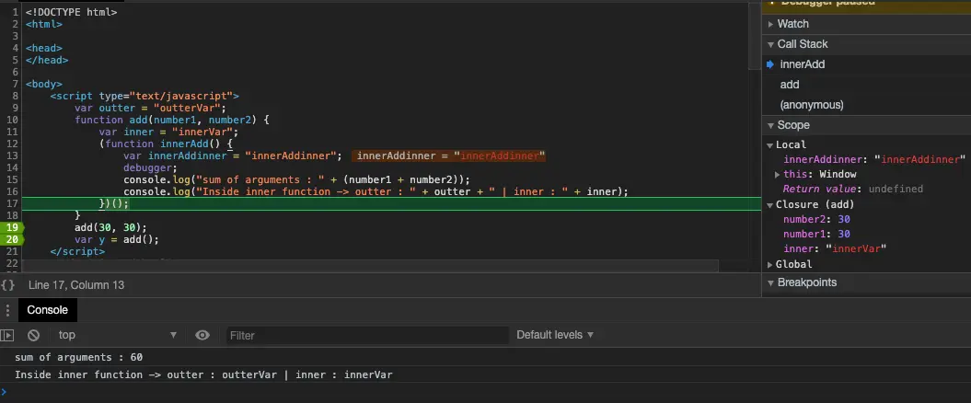Toggle the console sidebar panel icon

(x=6, y=335)
